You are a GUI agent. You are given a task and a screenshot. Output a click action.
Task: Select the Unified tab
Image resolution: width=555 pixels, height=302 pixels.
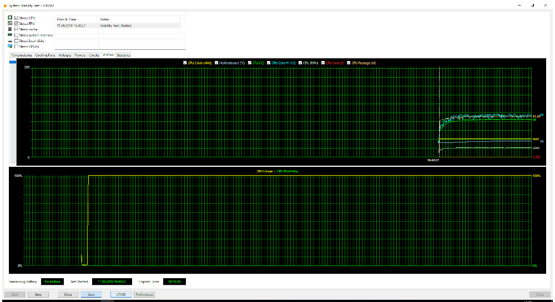(108, 54)
